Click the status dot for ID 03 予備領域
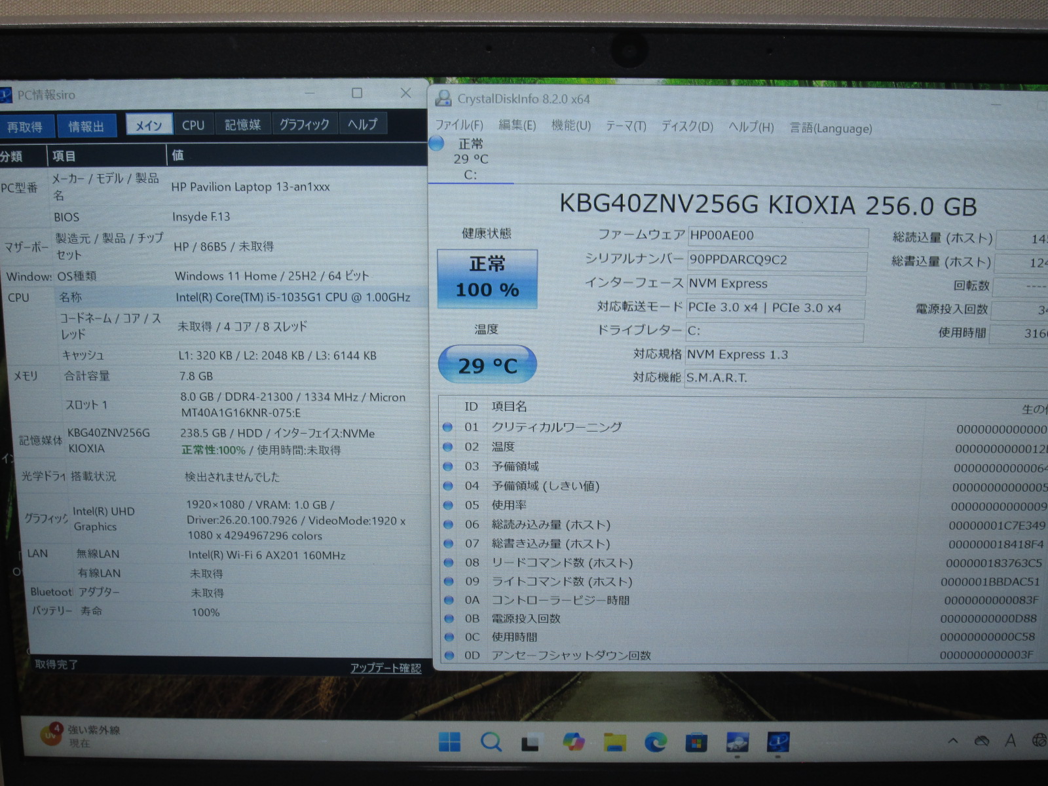This screenshot has height=786, width=1048. click(x=448, y=466)
